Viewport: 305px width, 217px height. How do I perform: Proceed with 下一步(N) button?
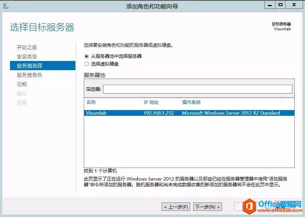click(x=207, y=207)
